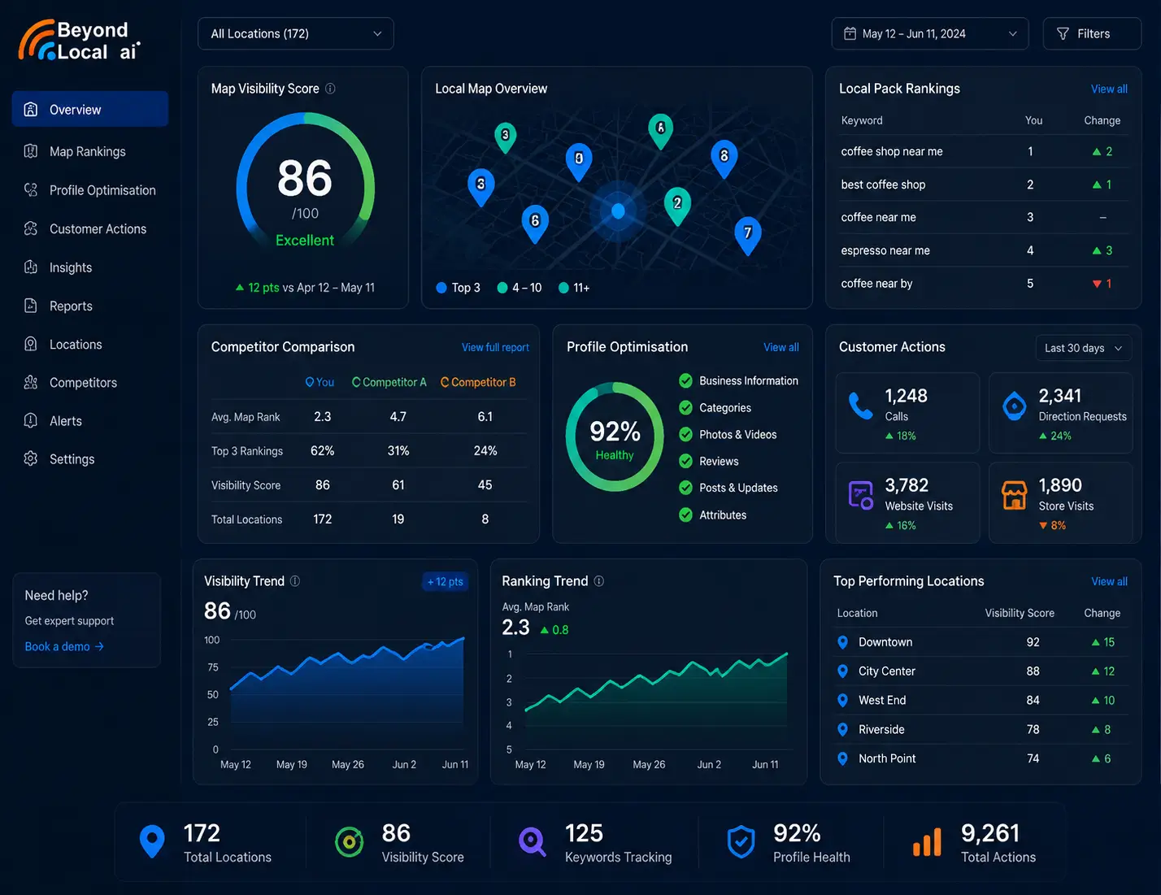Screen dimensions: 1161x895
Task: Click the Visibility Trend chart area
Action: click(x=347, y=693)
